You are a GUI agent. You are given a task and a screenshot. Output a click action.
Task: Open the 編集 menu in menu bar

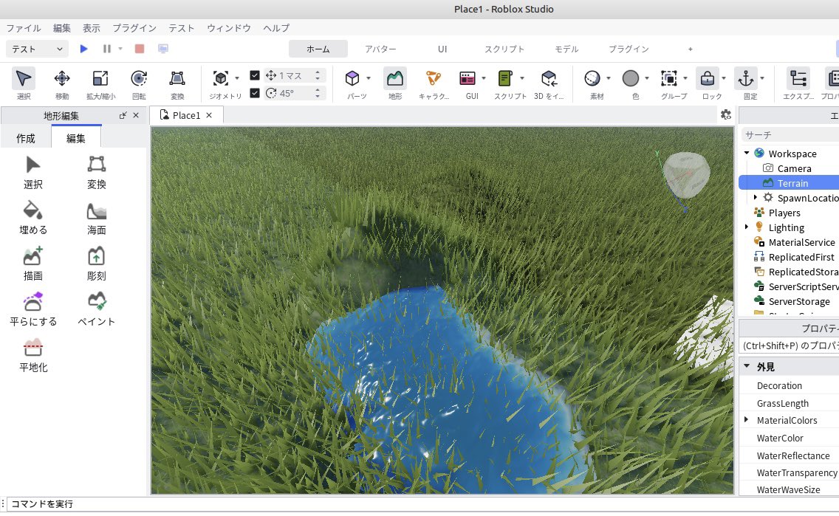(62, 28)
